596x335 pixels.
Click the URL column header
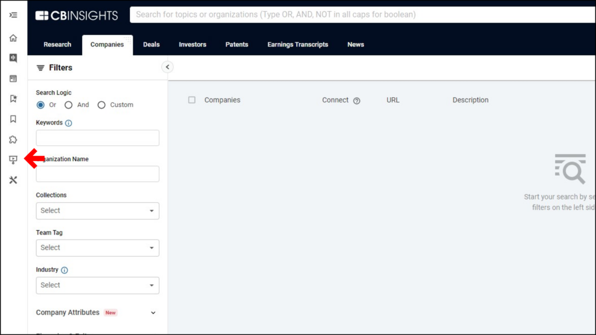(393, 100)
